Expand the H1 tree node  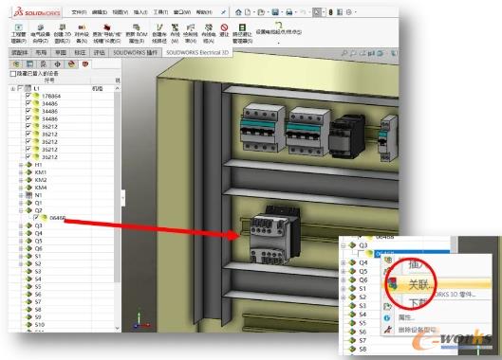pos(21,165)
